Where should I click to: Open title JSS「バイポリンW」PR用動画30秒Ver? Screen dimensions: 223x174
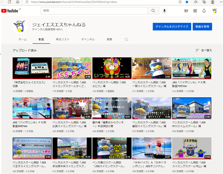click(29, 124)
